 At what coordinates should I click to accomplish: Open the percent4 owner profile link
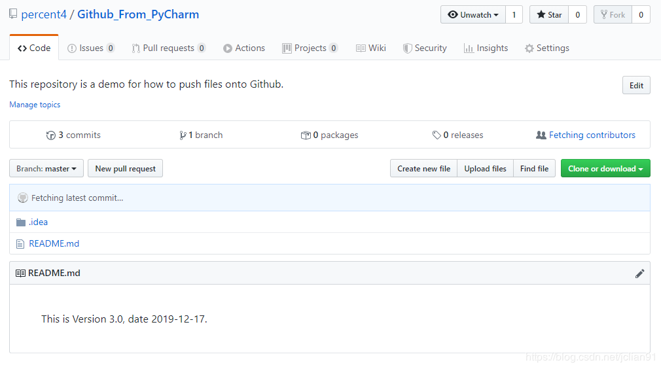pos(45,14)
